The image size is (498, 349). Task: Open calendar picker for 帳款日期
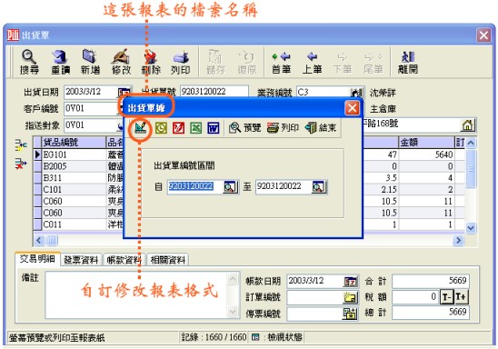click(x=351, y=282)
